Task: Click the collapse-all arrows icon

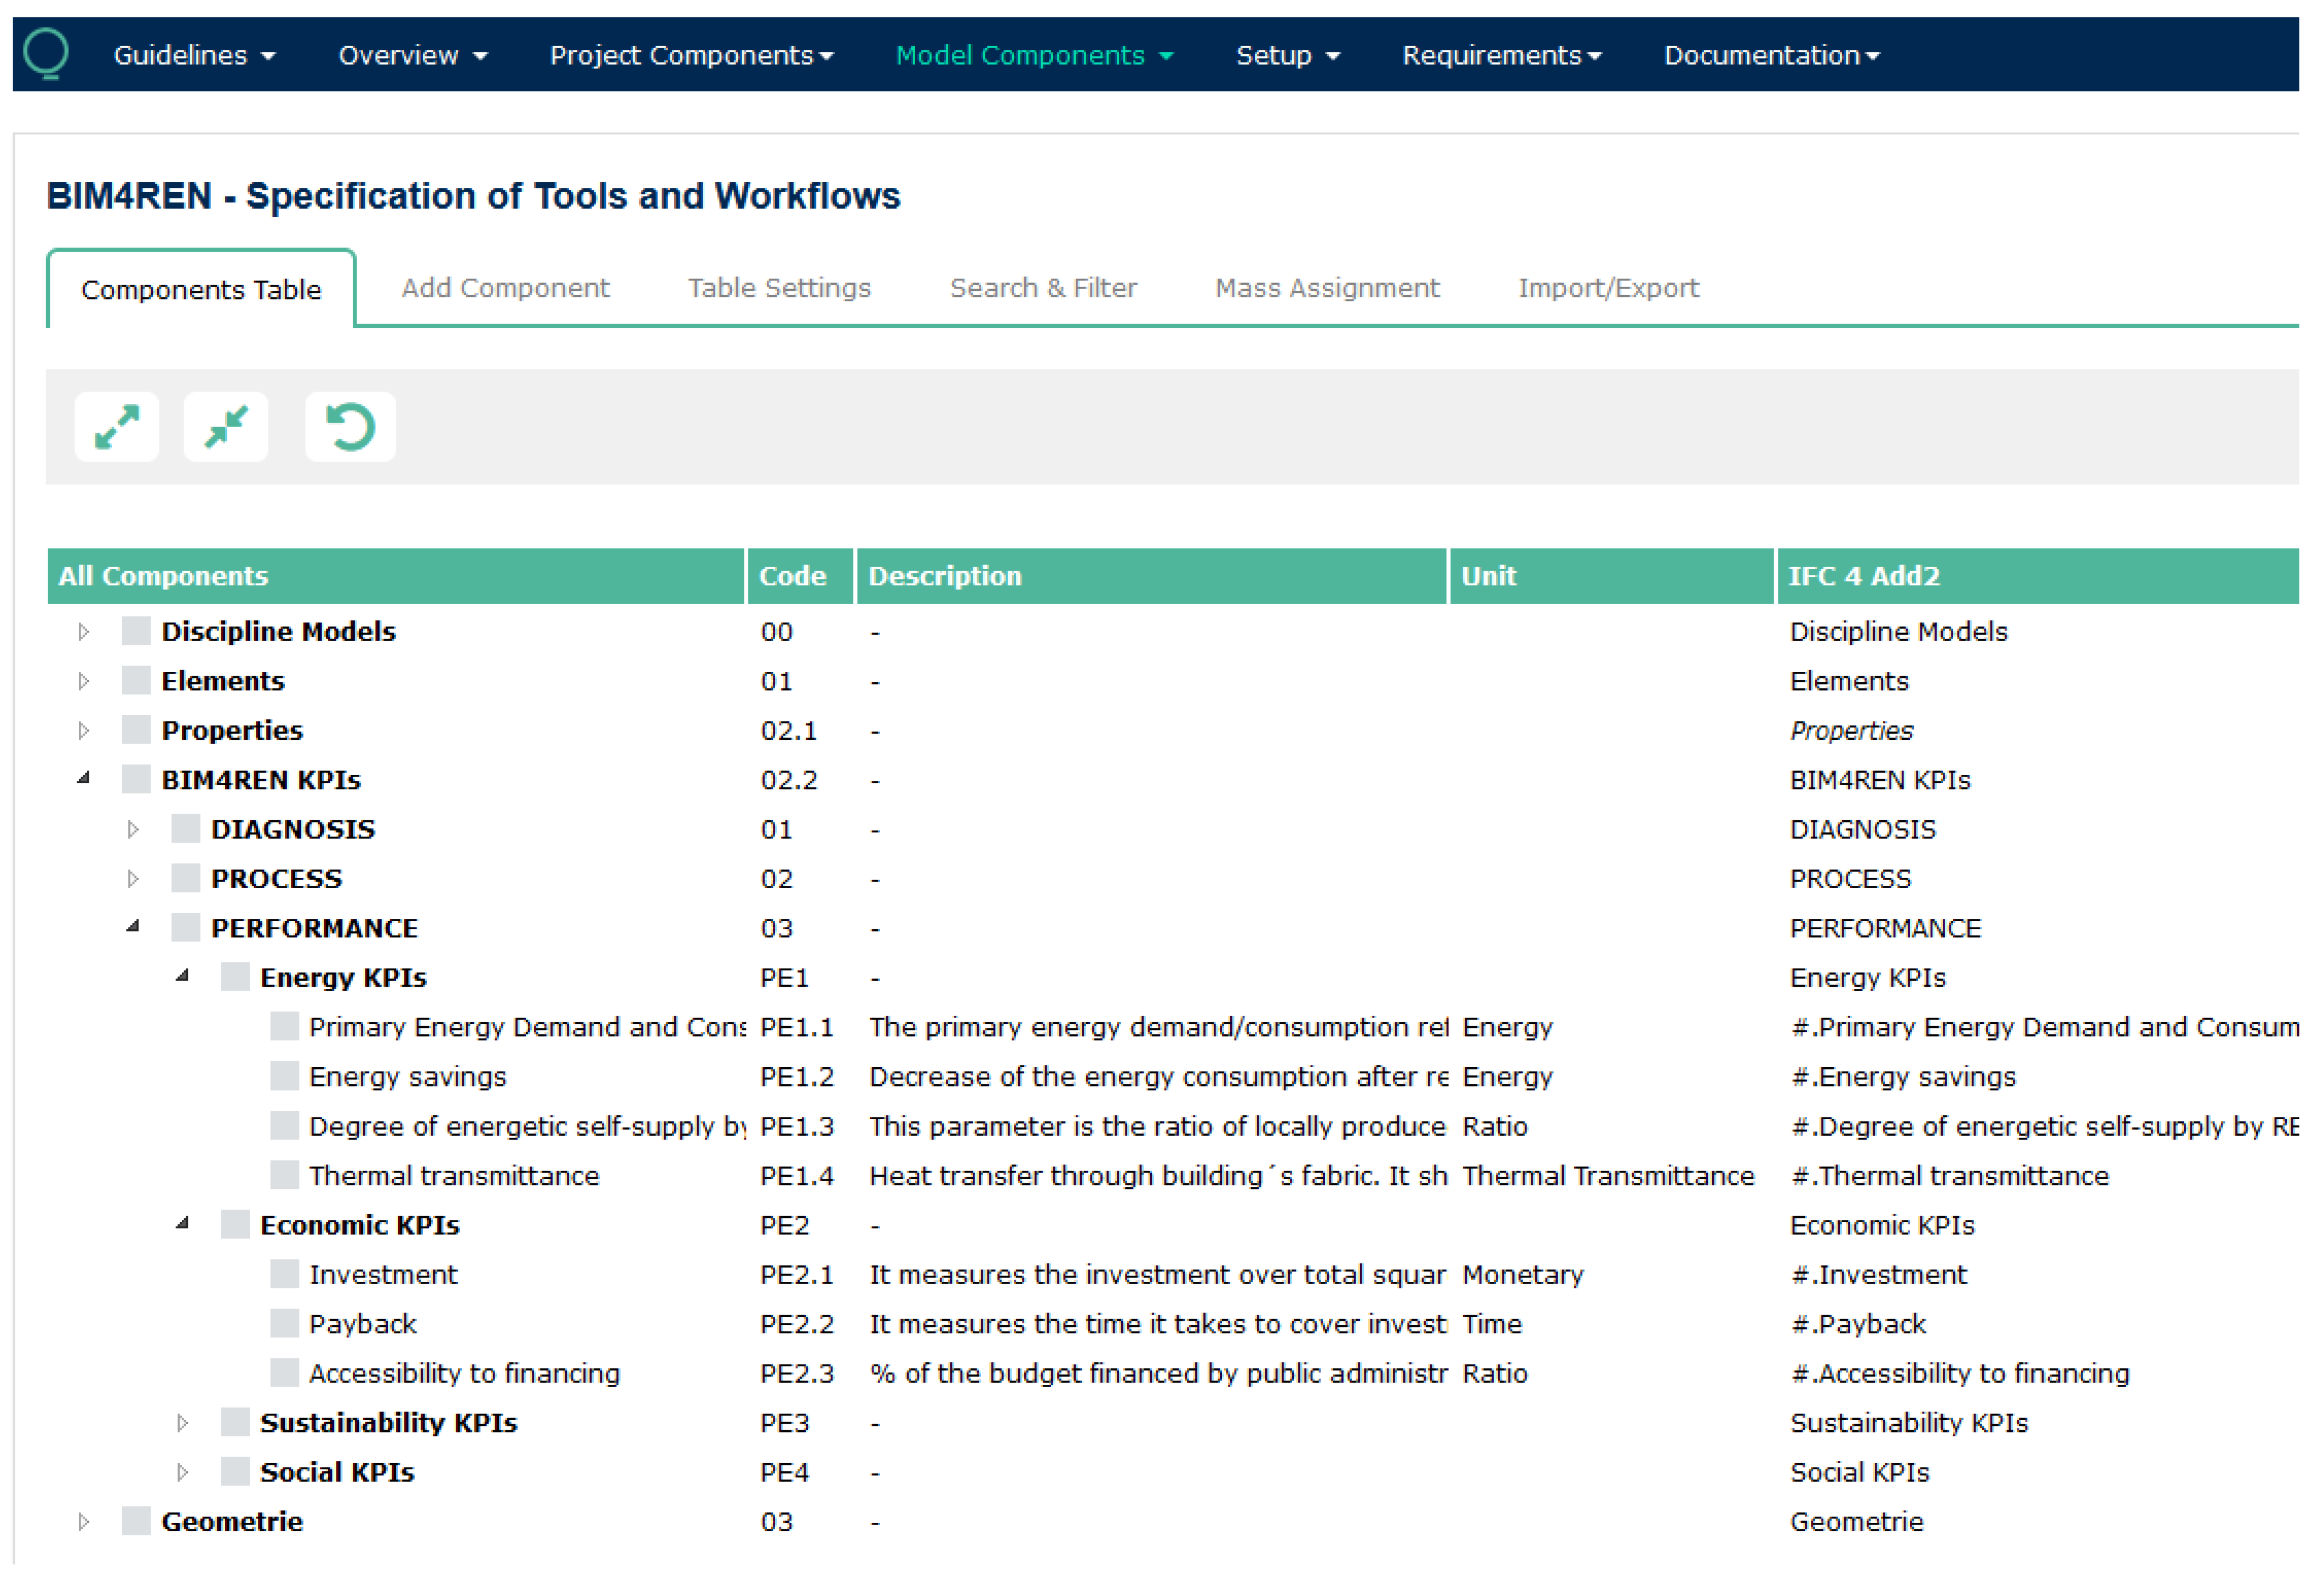Action: (226, 428)
